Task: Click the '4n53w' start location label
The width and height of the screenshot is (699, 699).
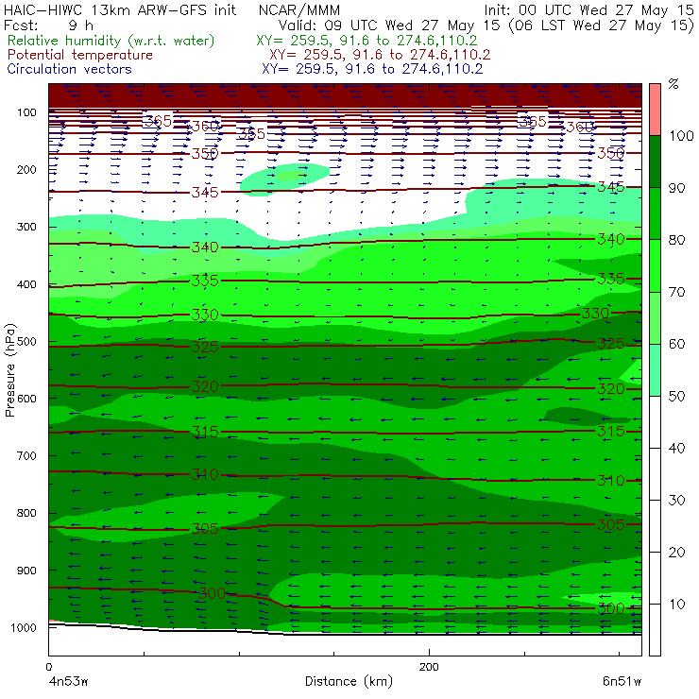Action: (x=68, y=681)
